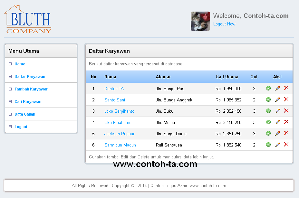The image size is (299, 198).
Task: Edit Santo Santi's record with pencil icon
Action: [277, 99]
